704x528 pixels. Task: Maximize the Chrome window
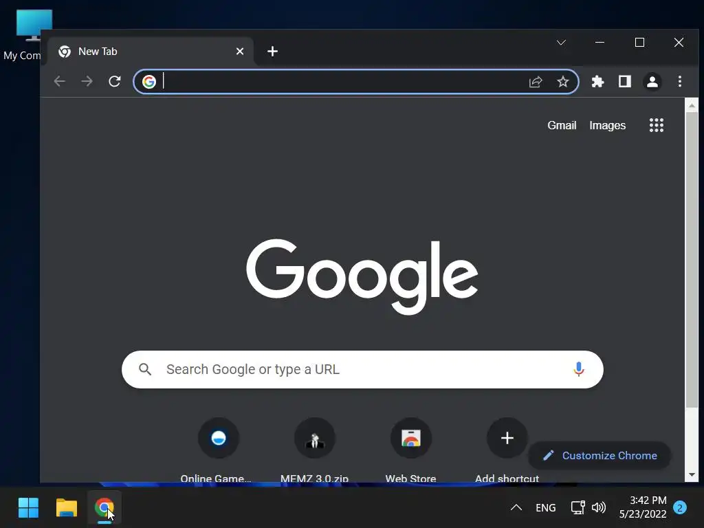pyautogui.click(x=639, y=43)
